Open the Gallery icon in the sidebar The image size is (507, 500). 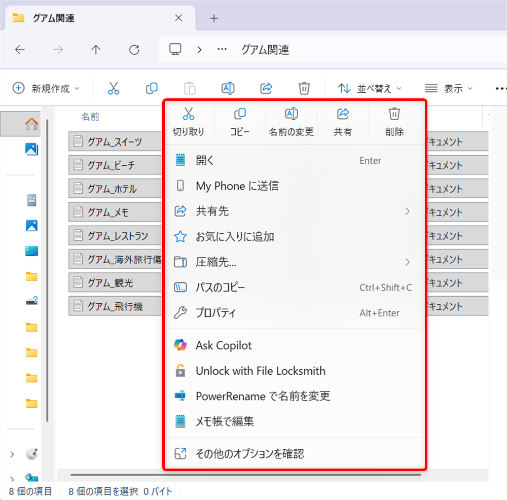(x=31, y=149)
